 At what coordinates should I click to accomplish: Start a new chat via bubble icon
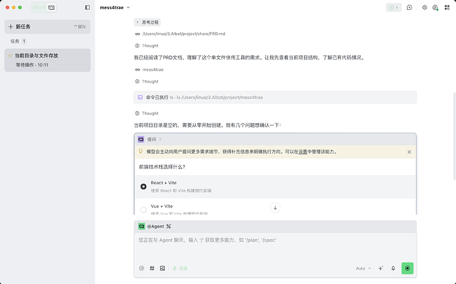tap(410, 7)
